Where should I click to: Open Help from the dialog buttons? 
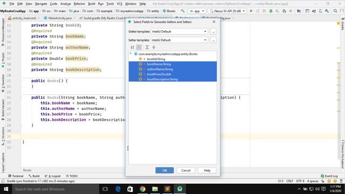coord(207,170)
